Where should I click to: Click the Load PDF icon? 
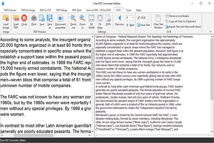point(16,19)
